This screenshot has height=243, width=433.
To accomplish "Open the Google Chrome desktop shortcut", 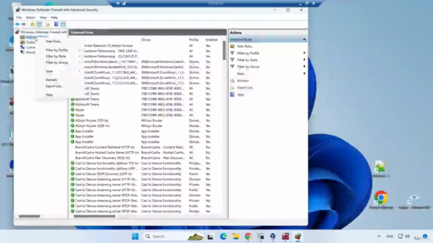I will pos(381,200).
